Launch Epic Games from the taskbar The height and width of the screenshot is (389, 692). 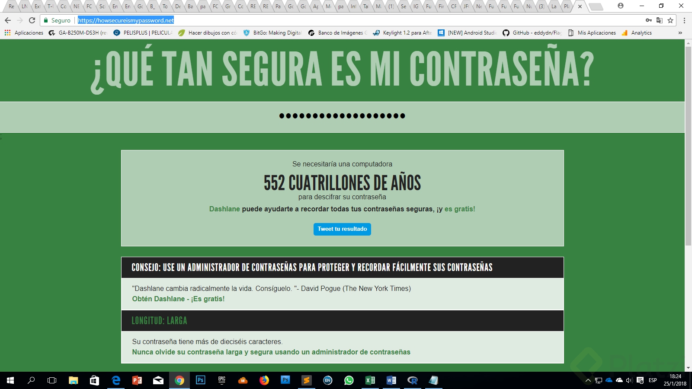222,380
